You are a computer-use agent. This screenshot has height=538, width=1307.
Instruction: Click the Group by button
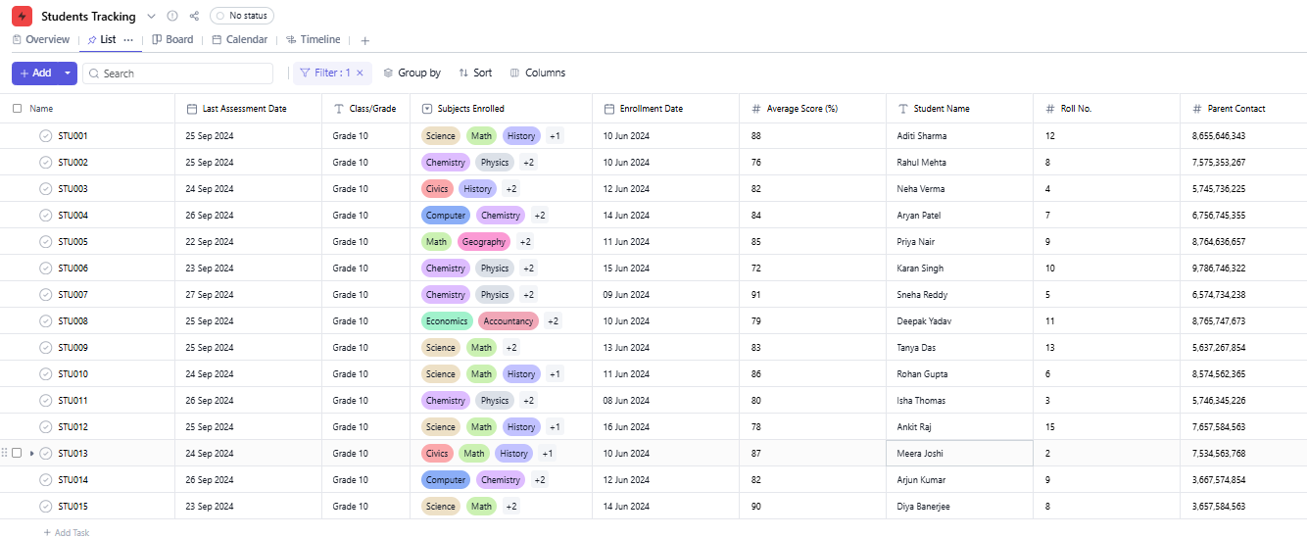(x=411, y=73)
